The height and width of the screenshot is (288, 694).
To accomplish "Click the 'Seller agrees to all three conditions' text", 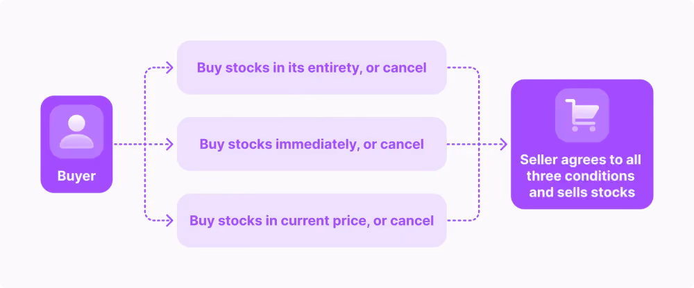I will point(582,168).
